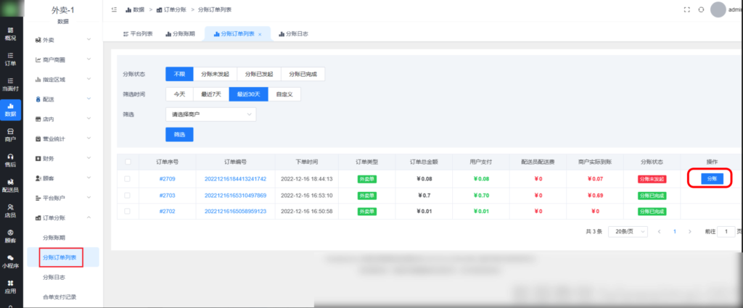Expand the 财务 submenu
Image resolution: width=743 pixels, height=308 pixels.
(62, 158)
